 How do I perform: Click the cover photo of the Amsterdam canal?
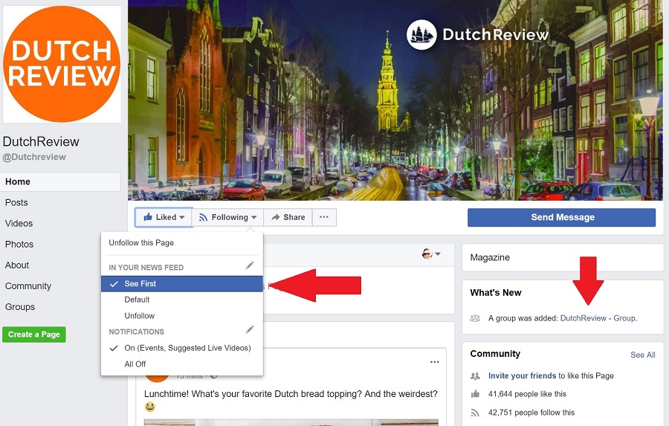tap(396, 100)
